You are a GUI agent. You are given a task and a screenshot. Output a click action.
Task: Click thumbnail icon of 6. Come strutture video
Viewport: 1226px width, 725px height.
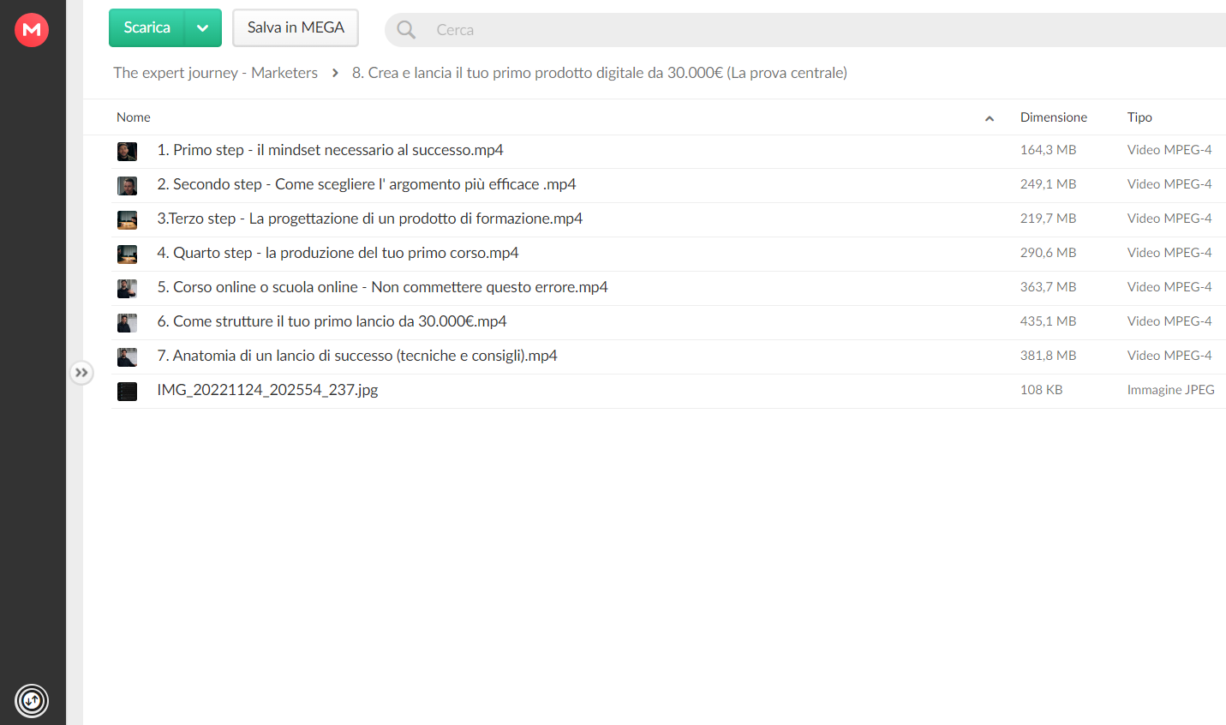click(127, 323)
